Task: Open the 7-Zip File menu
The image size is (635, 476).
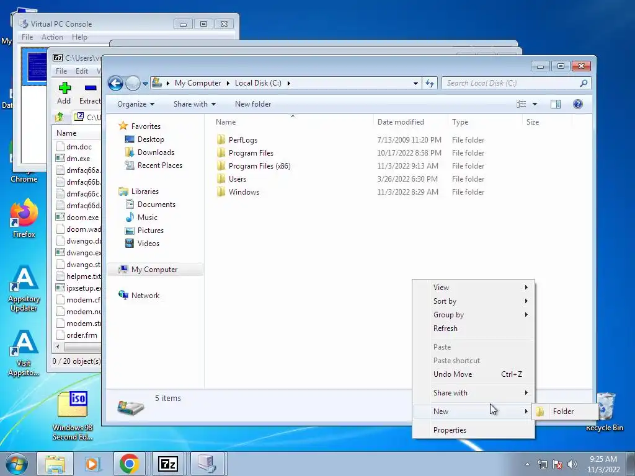Action: click(61, 71)
